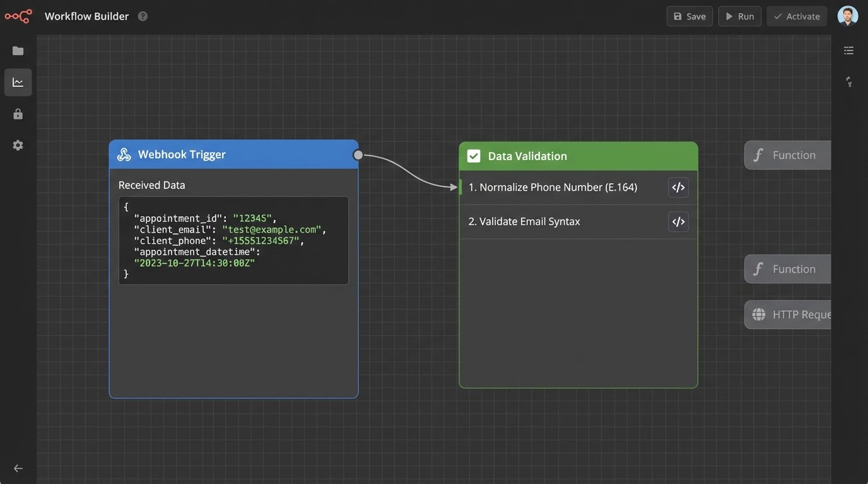The height and width of the screenshot is (484, 868).
Task: Click the back arrow at bottom left
Action: (x=18, y=468)
